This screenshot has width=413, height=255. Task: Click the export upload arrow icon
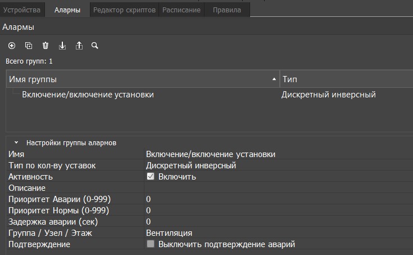click(79, 46)
